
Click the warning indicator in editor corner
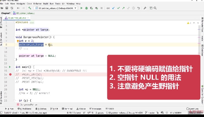189,23
